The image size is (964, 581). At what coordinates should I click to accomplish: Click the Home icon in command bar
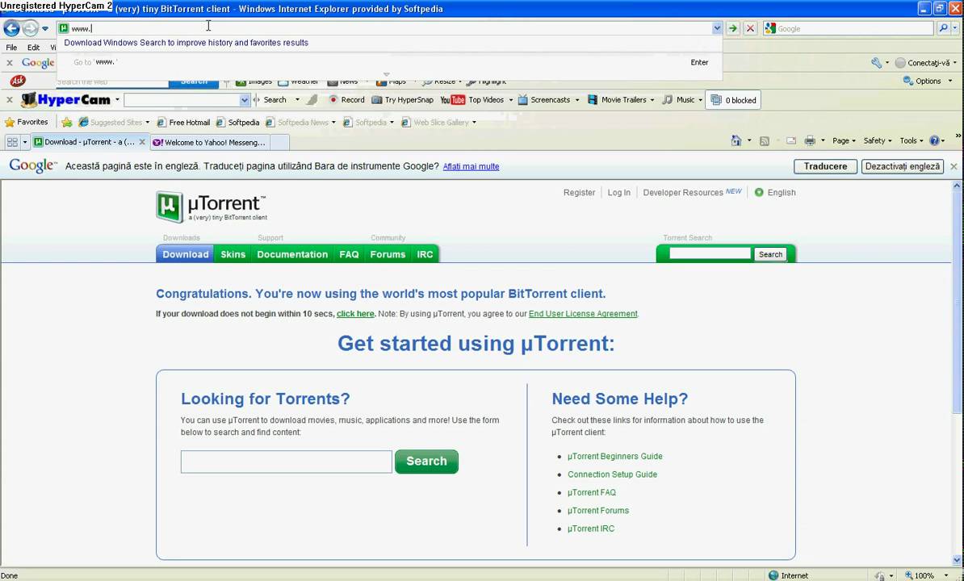pos(736,140)
